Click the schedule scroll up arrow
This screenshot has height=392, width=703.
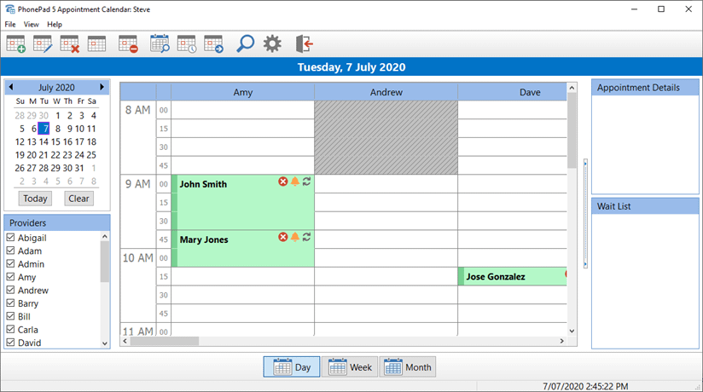coord(572,88)
